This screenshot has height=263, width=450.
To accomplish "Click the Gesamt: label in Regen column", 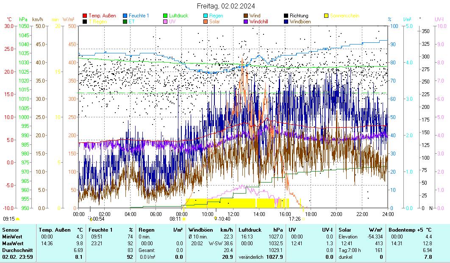I will point(147,250).
